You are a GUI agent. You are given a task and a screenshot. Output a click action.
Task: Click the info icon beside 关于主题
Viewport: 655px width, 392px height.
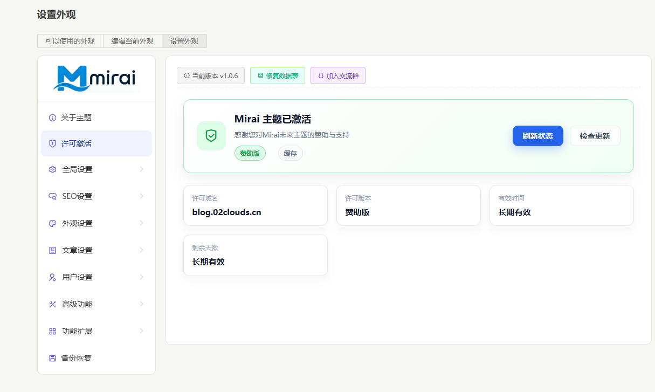point(52,118)
